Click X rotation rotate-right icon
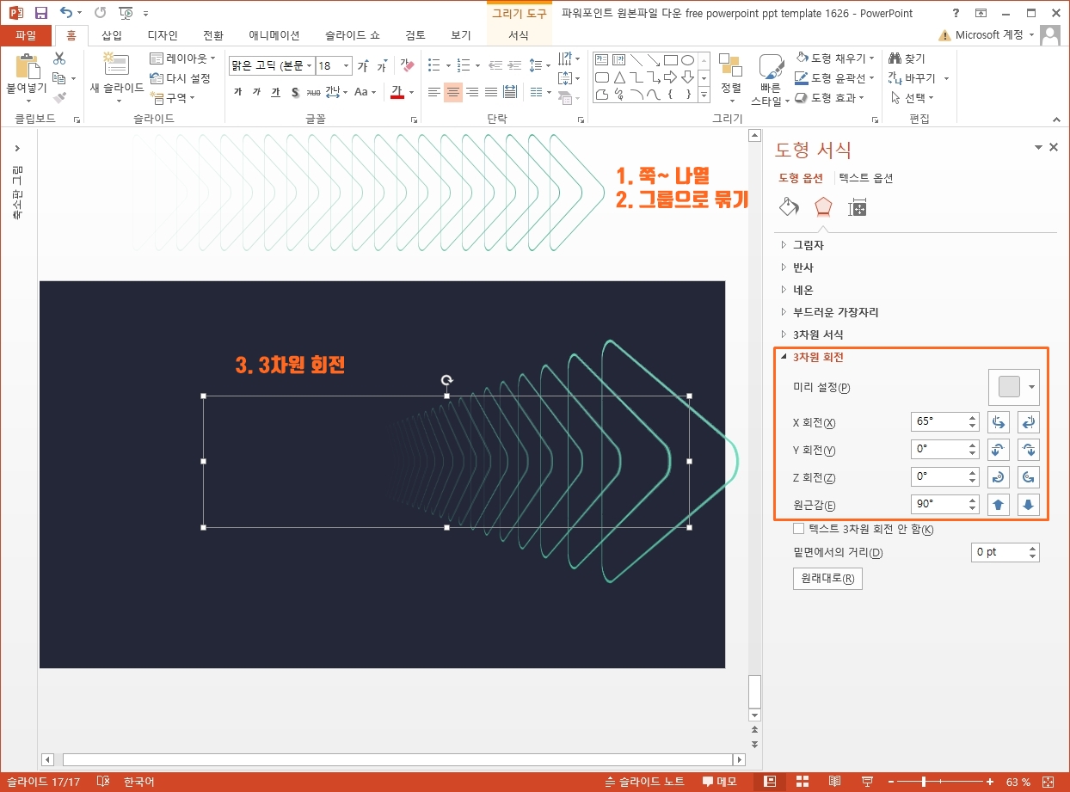The width and height of the screenshot is (1070, 792). click(x=1029, y=422)
